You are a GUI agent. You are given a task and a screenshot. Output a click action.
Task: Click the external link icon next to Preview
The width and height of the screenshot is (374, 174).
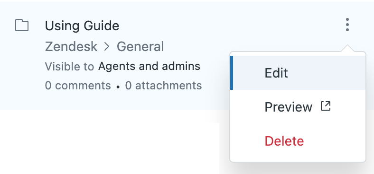(x=326, y=106)
